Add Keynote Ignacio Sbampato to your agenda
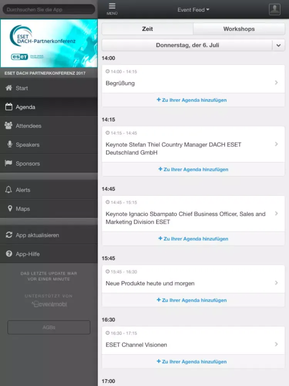Screen dimensions: 289x386 tap(193, 239)
